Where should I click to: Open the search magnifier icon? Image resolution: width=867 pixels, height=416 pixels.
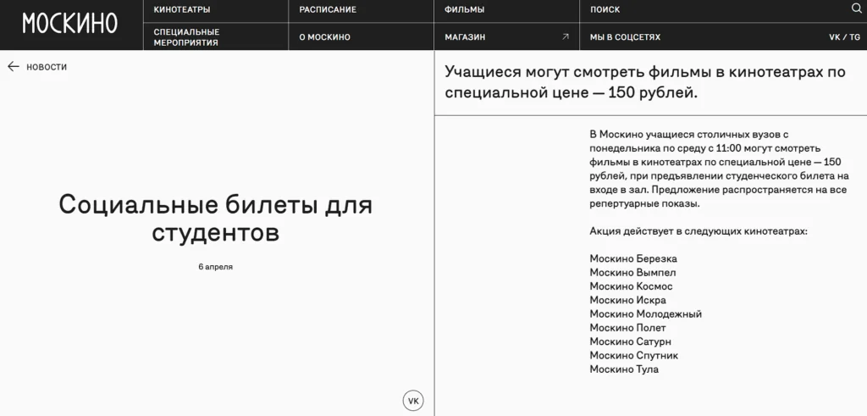[856, 8]
